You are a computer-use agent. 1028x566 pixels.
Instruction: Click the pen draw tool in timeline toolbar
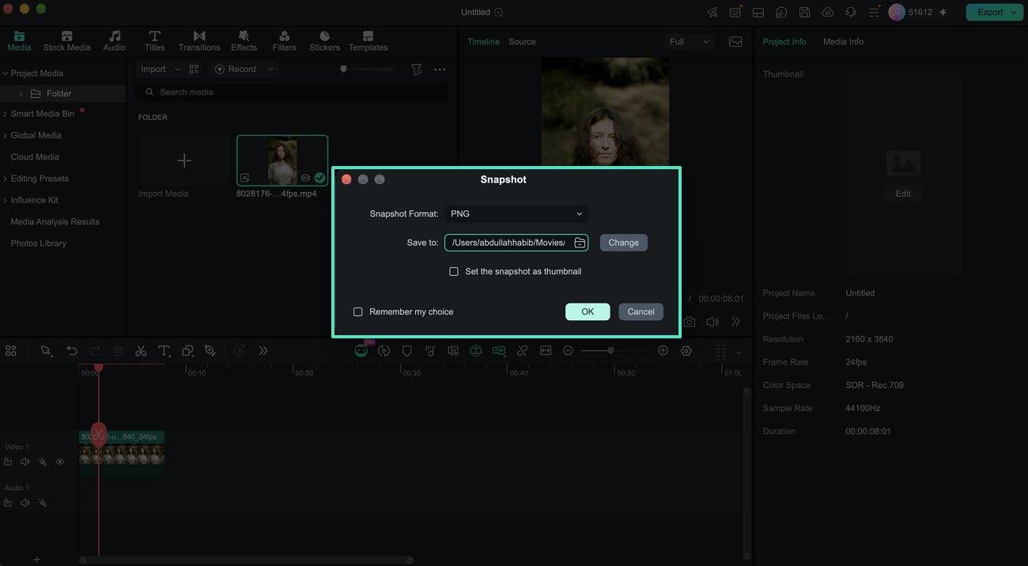click(x=210, y=351)
